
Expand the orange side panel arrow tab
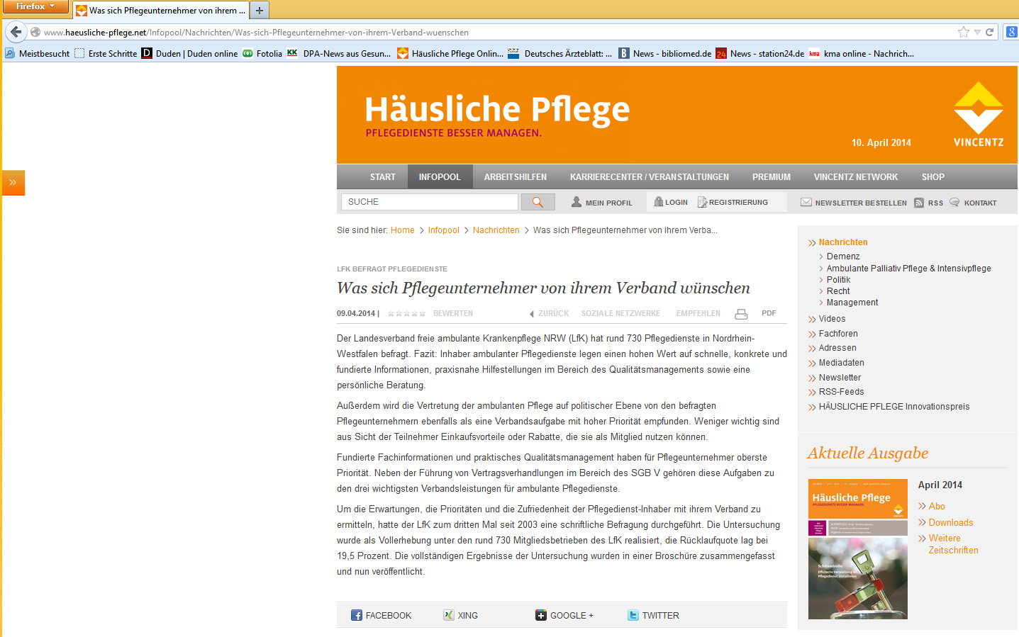(13, 183)
